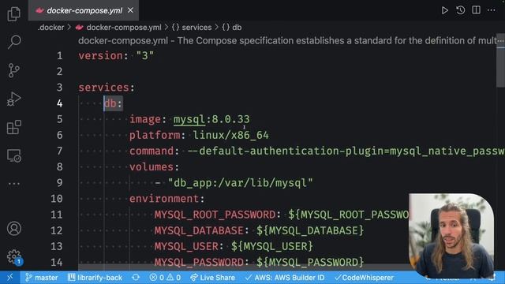The image size is (505, 284).
Task: Click .docker folder in breadcrumb
Action: [50, 28]
